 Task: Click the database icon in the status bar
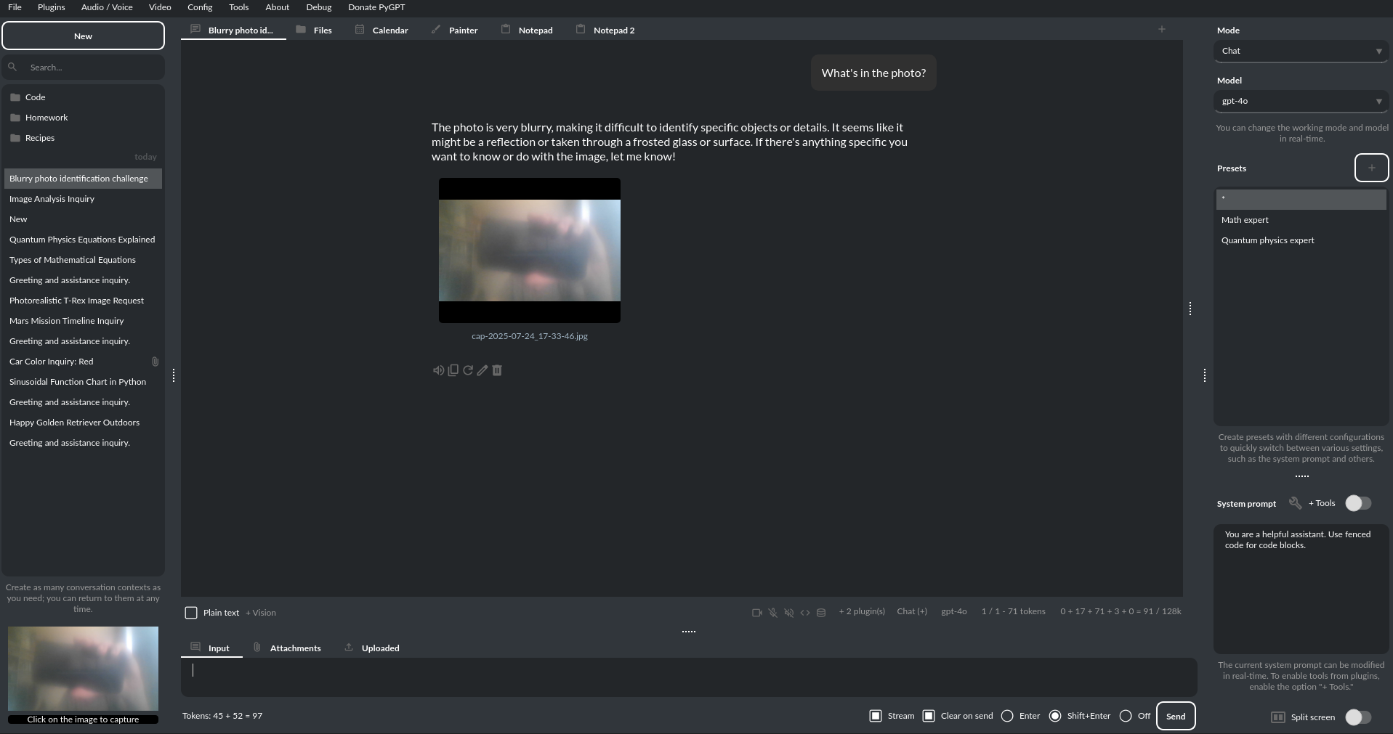coord(820,613)
